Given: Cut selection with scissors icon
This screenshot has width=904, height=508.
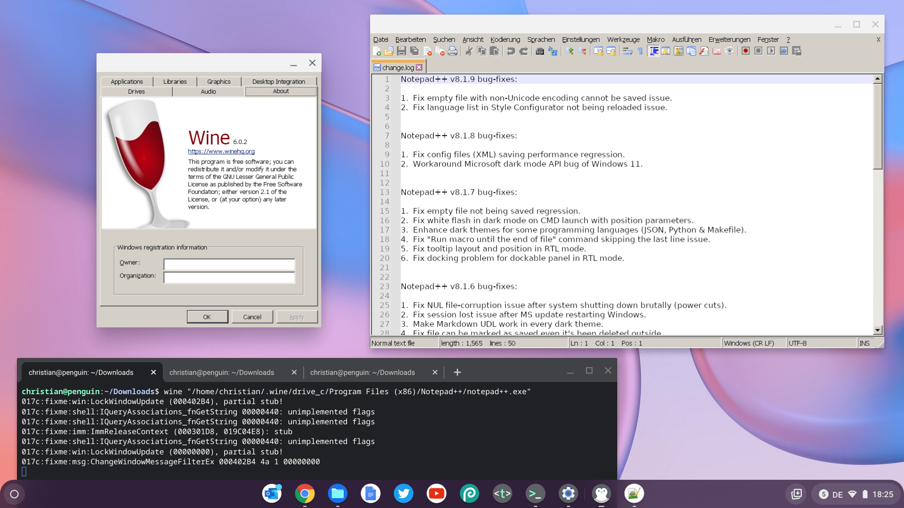Looking at the screenshot, I should [x=469, y=51].
